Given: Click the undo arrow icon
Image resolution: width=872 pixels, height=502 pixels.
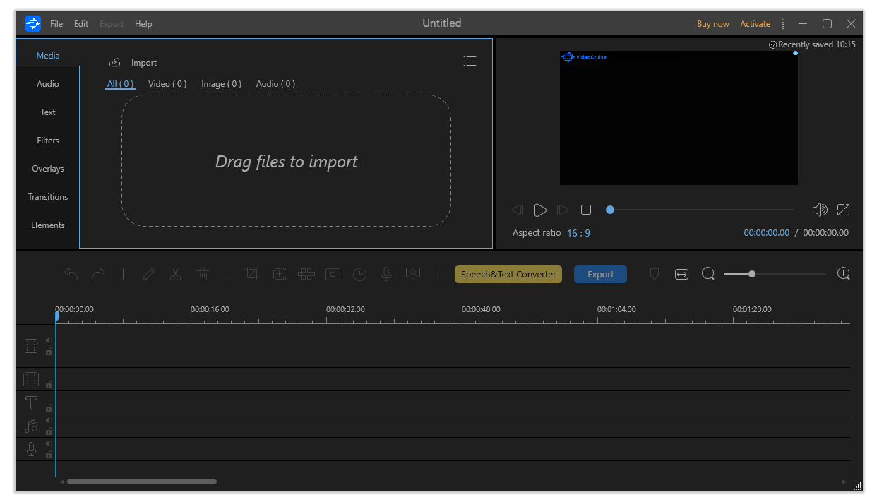Looking at the screenshot, I should (x=71, y=275).
